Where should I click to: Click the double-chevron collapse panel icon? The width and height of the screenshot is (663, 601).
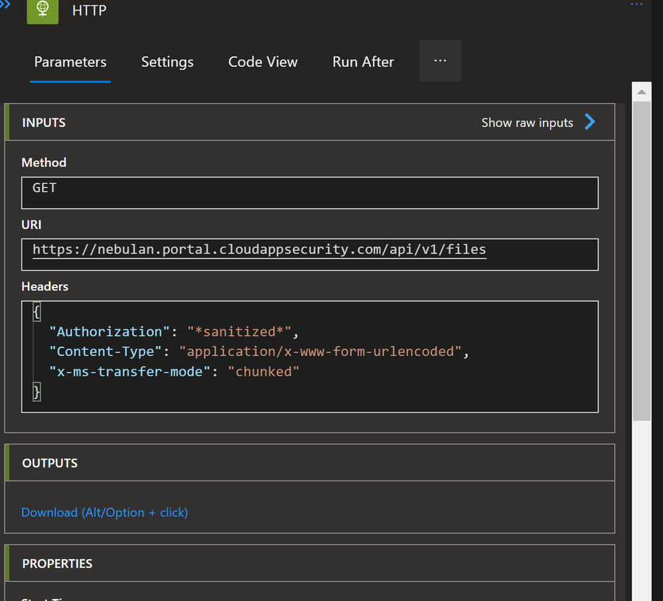pos(5,3)
